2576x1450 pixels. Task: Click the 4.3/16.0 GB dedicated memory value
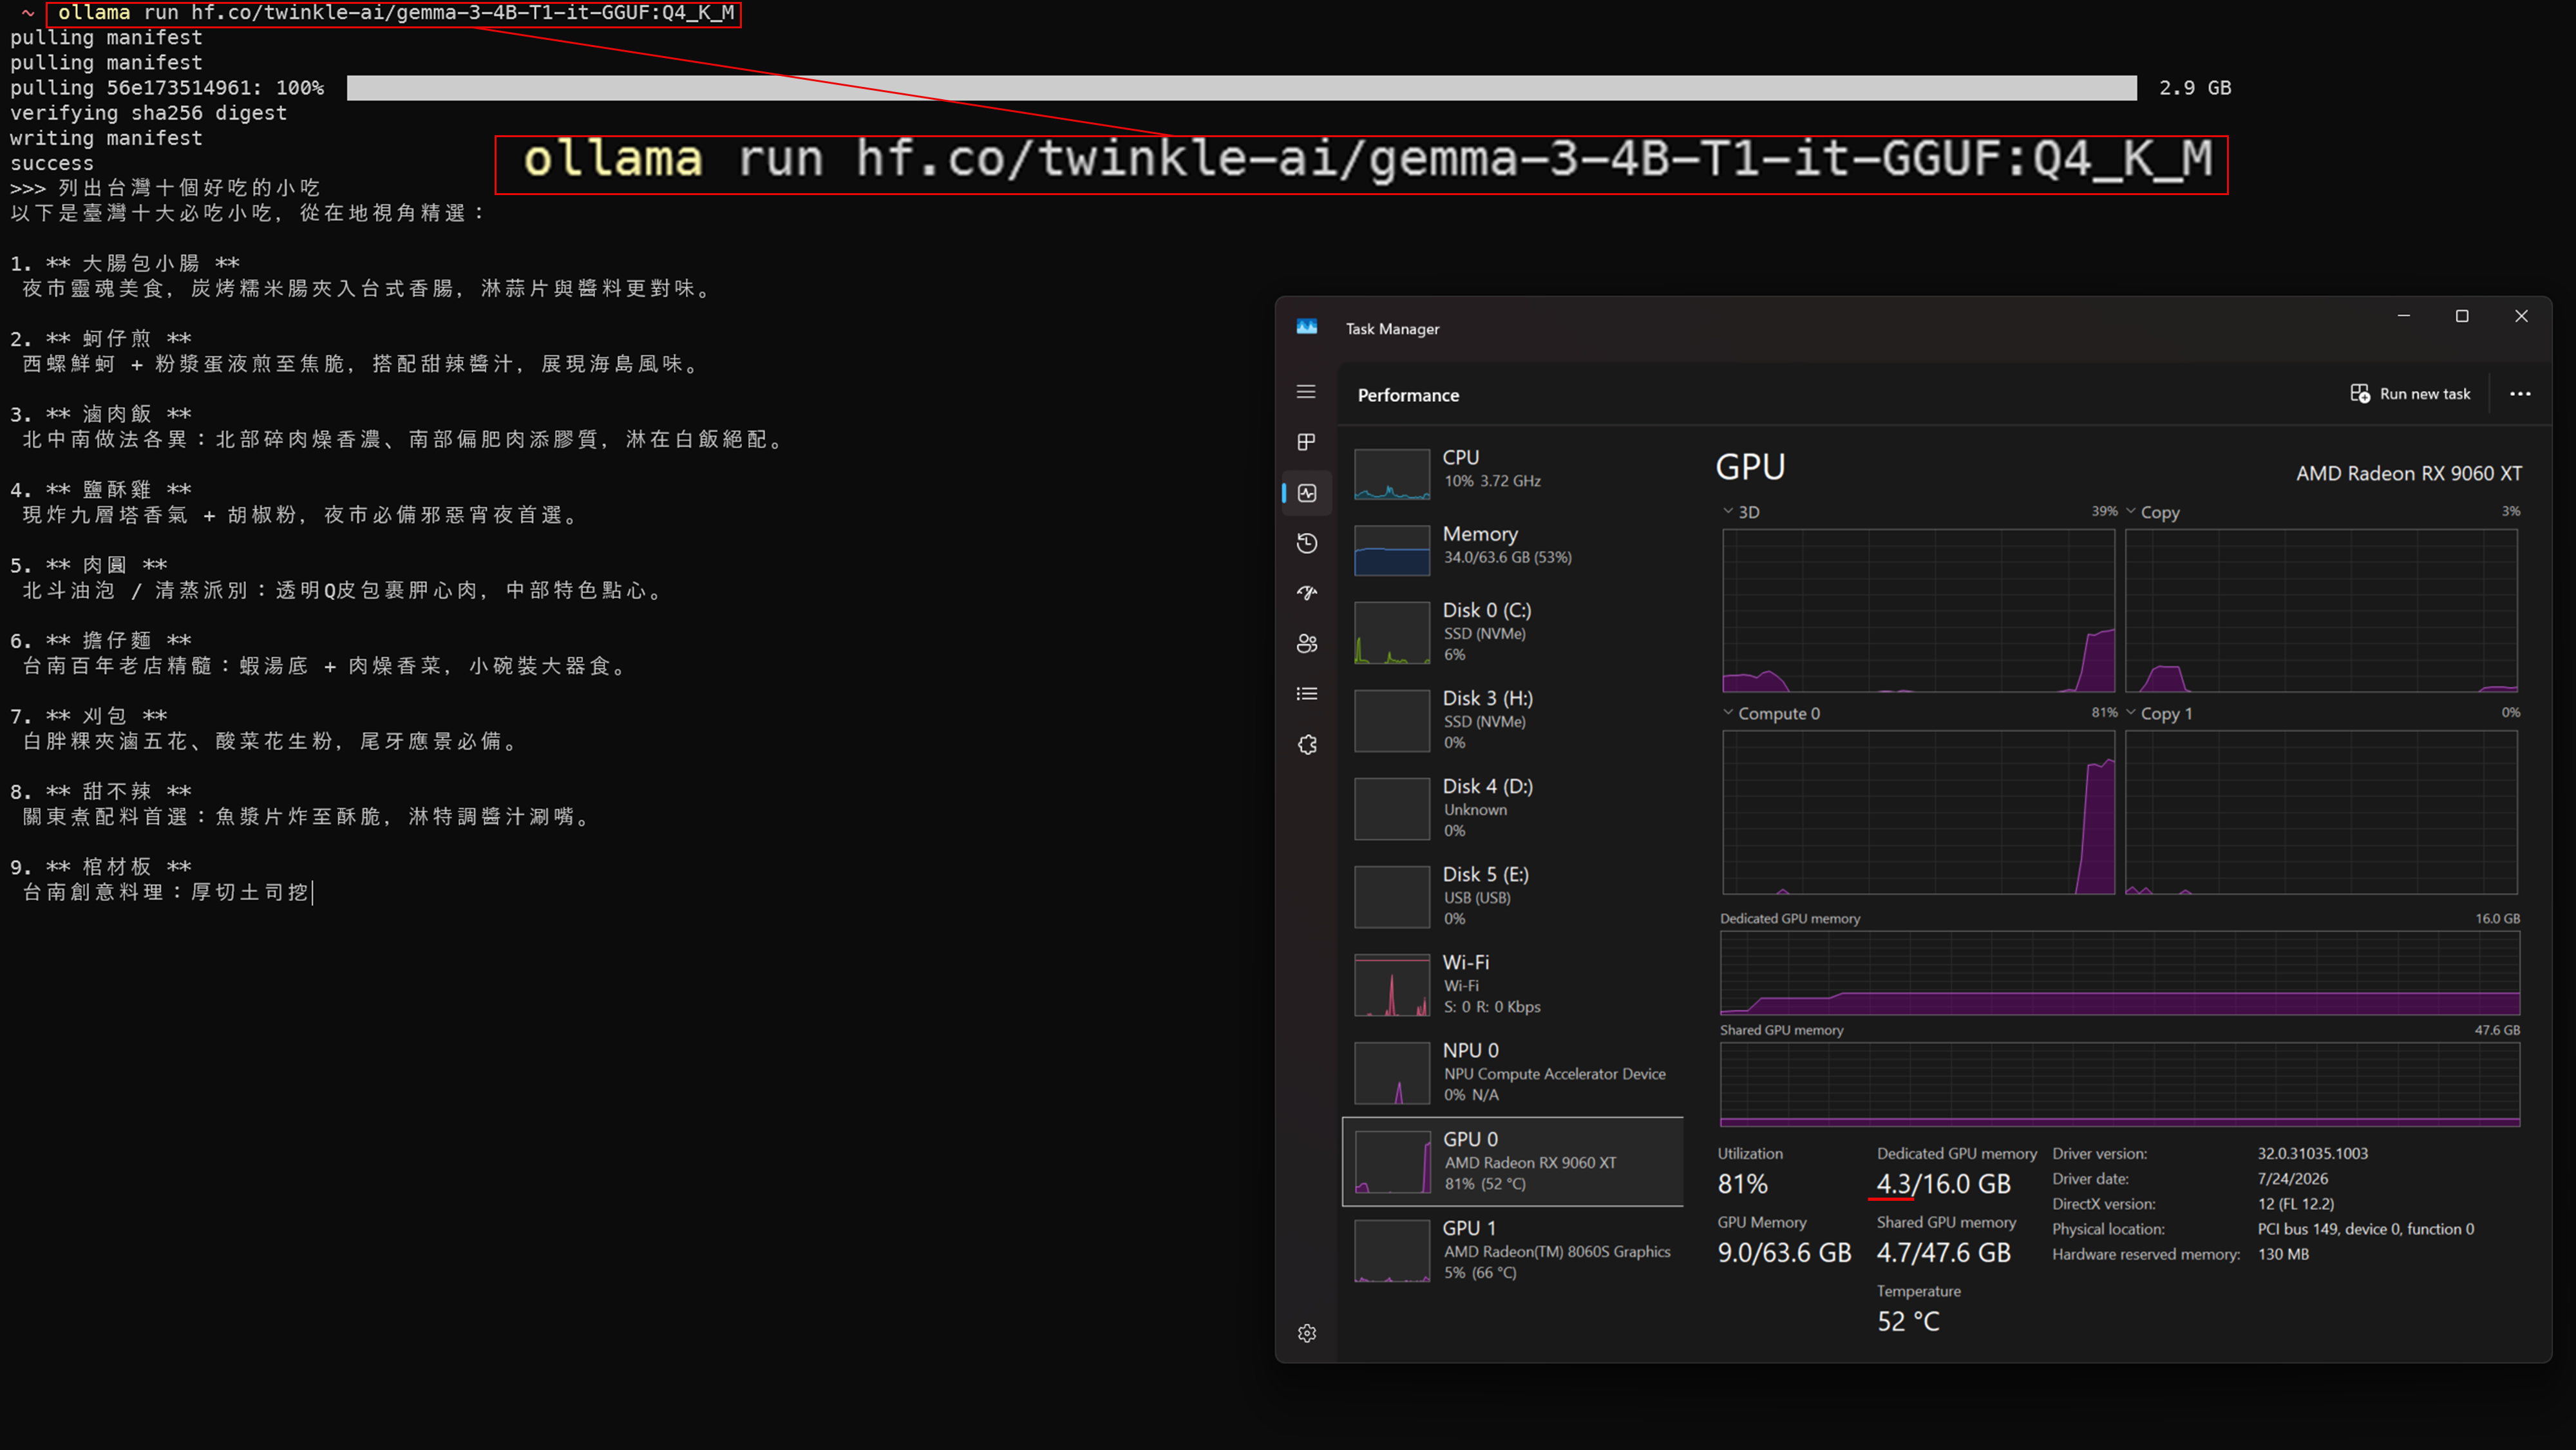tap(1943, 1184)
